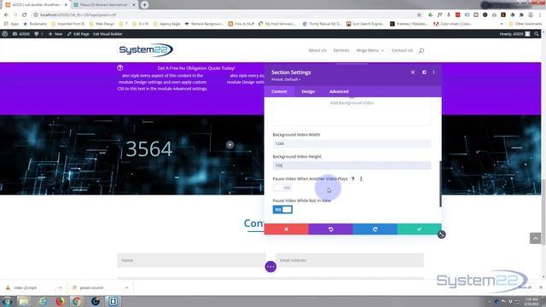Open the Other bookmarks folder

(x=526, y=24)
